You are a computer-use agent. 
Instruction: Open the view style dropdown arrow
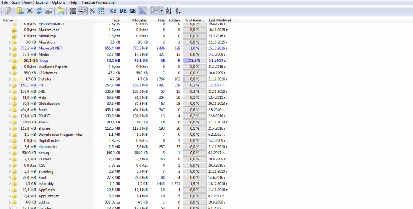(161, 11)
